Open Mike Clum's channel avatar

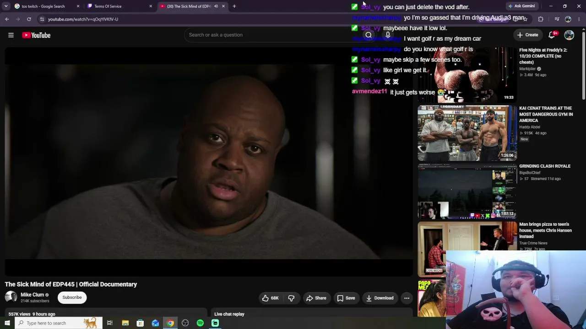tap(11, 297)
